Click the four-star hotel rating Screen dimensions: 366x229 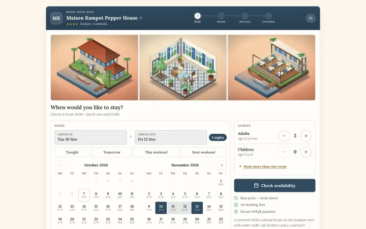click(x=72, y=24)
